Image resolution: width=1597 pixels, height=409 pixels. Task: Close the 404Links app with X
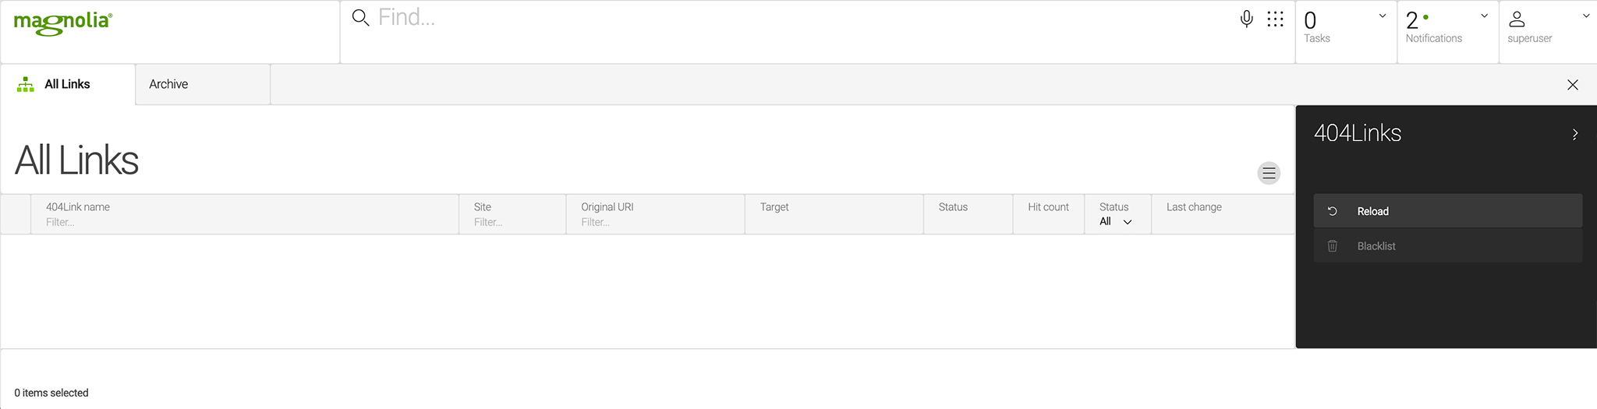click(x=1573, y=85)
